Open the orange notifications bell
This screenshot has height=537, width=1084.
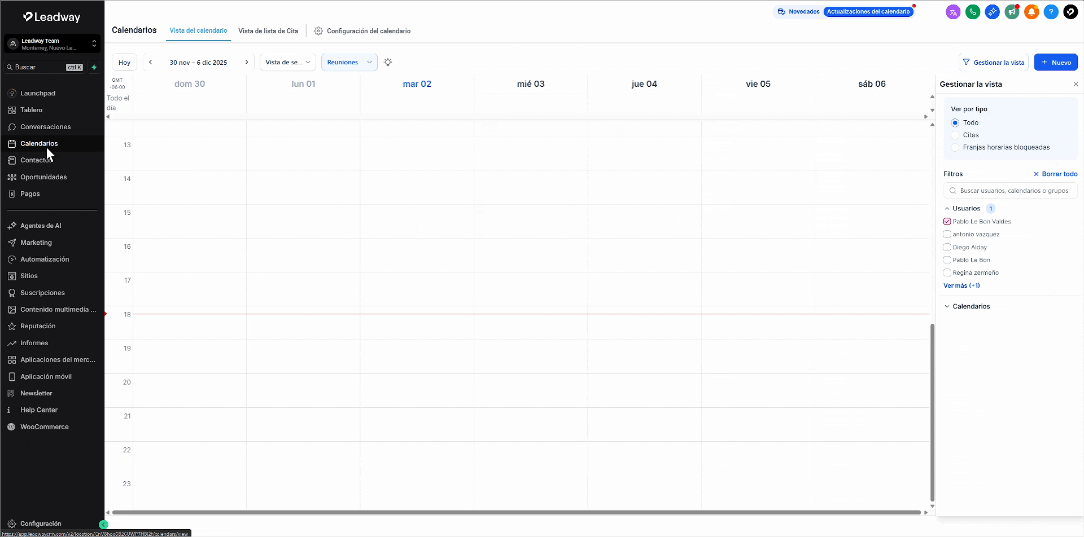click(1031, 12)
